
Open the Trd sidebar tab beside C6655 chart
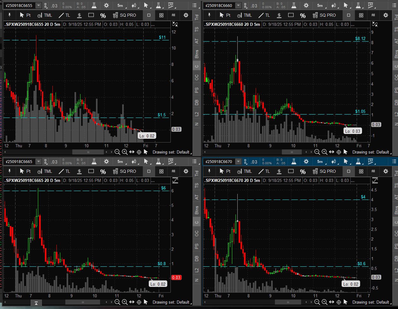pos(197,17)
